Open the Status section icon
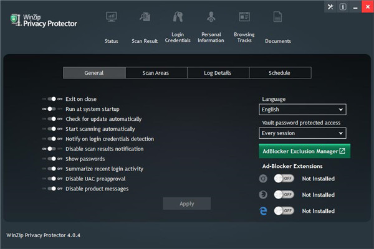Image resolution: width=374 pixels, height=249 pixels. (x=112, y=17)
